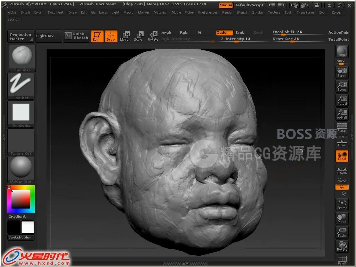Open the Material menu
The image size is (356, 267).
click(160, 13)
